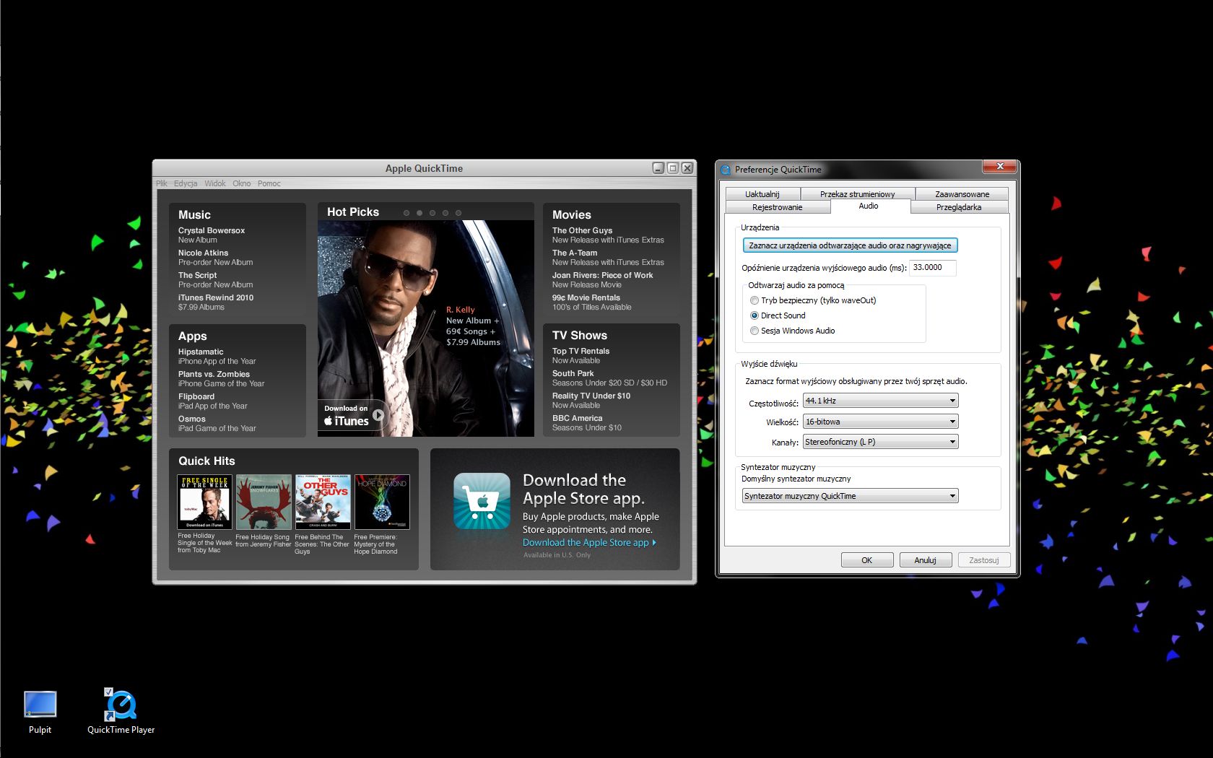The width and height of the screenshot is (1213, 758).
Task: Open Nicole Atkins music entry
Action: (x=215, y=258)
